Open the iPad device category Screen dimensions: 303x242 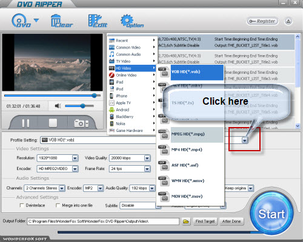pos(132,82)
